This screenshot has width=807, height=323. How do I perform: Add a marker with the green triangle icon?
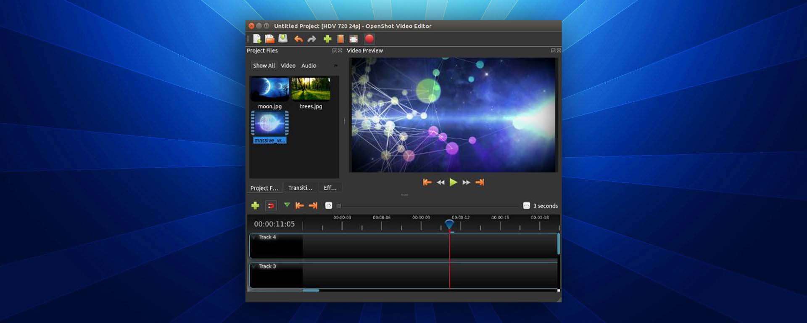pyautogui.click(x=287, y=205)
